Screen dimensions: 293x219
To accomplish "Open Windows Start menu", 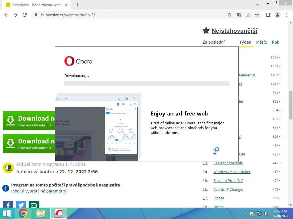I will tap(7, 213).
